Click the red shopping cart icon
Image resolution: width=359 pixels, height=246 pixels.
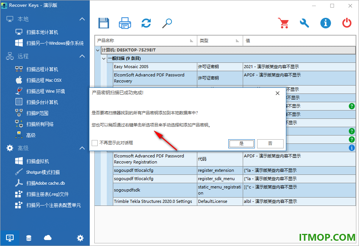(283, 23)
